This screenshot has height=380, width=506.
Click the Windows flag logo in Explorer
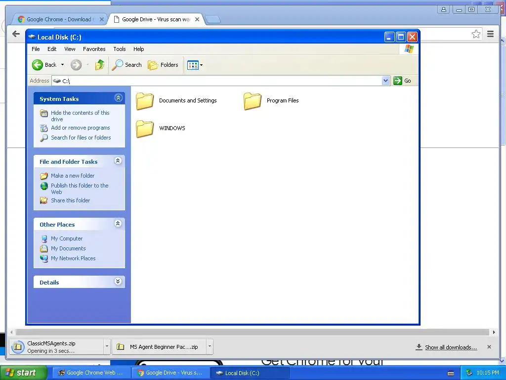tap(409, 49)
